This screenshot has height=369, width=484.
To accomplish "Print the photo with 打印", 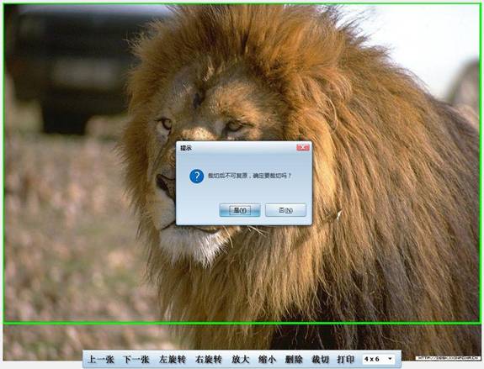I will (345, 360).
